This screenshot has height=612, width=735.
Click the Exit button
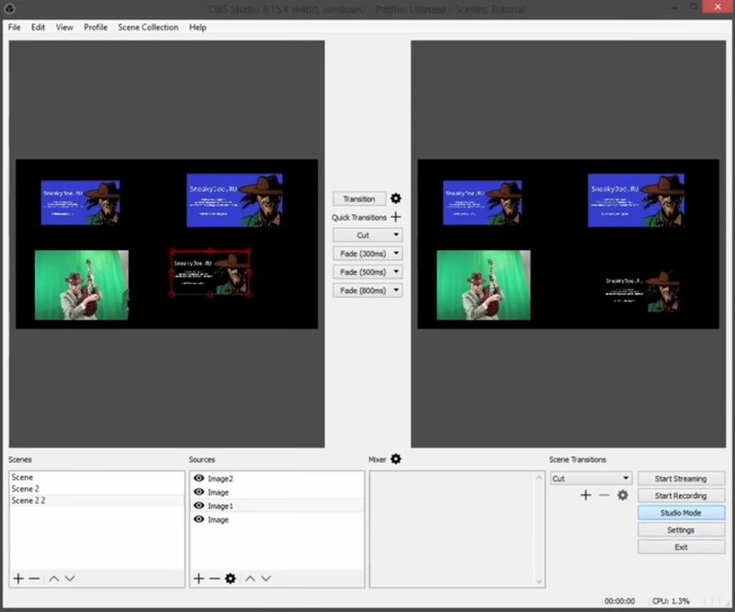click(681, 547)
